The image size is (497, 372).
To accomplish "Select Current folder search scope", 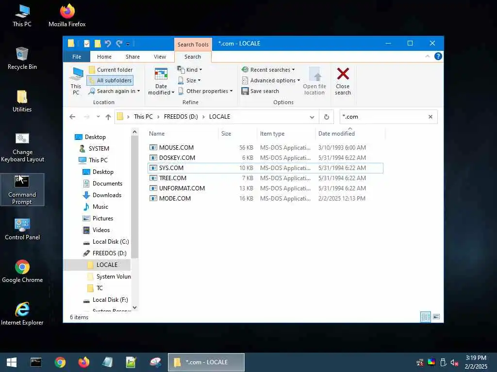I will point(111,70).
